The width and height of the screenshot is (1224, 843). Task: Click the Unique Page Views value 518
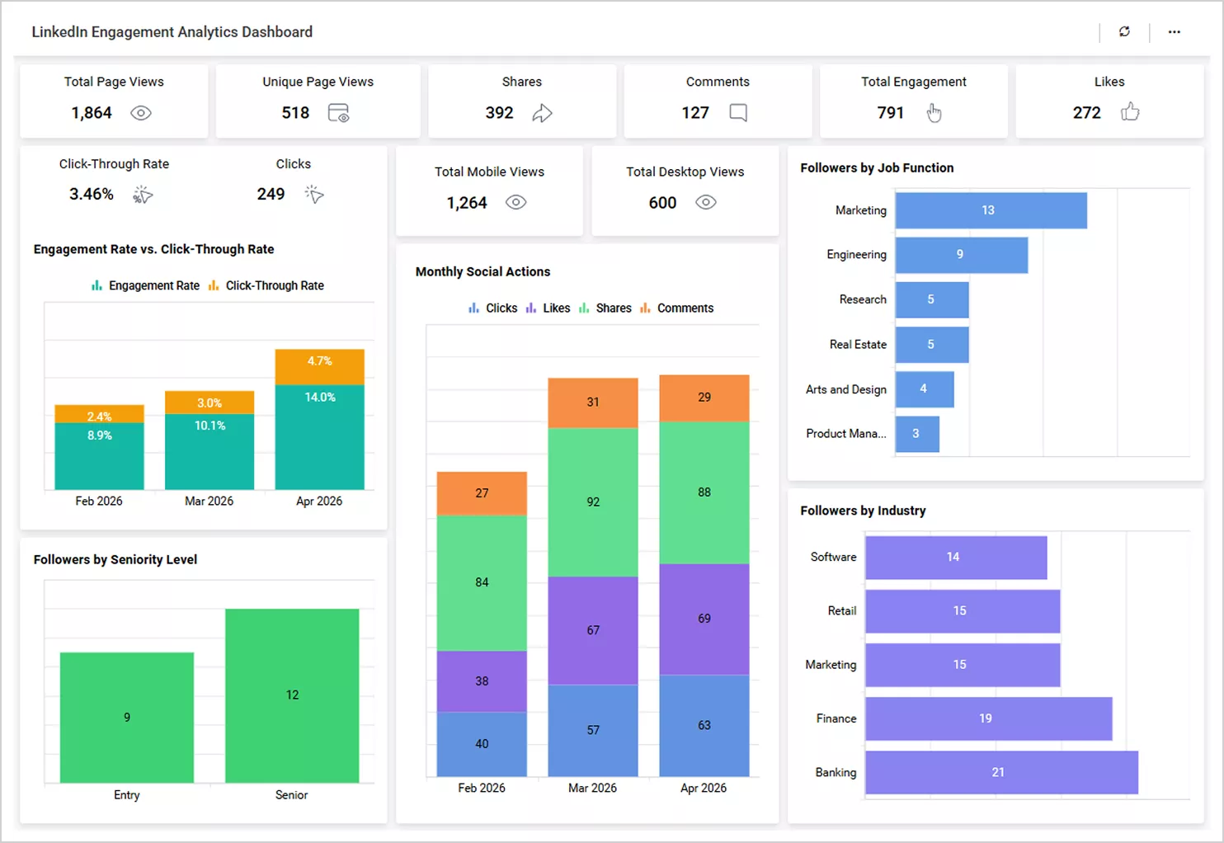295,113
